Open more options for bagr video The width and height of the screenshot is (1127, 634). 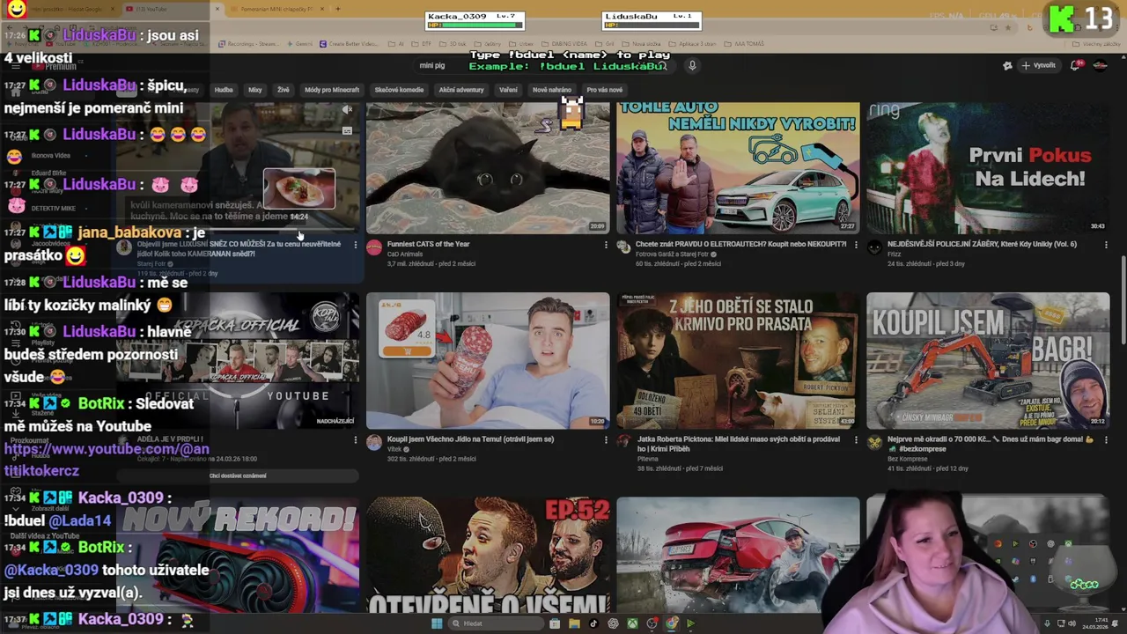(1106, 439)
